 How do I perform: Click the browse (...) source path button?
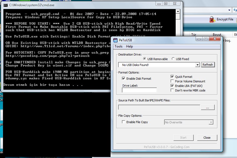coord(207,107)
